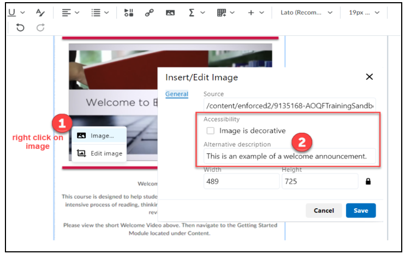Click the insert image toolbar icon
The width and height of the screenshot is (405, 254).
coord(170,13)
